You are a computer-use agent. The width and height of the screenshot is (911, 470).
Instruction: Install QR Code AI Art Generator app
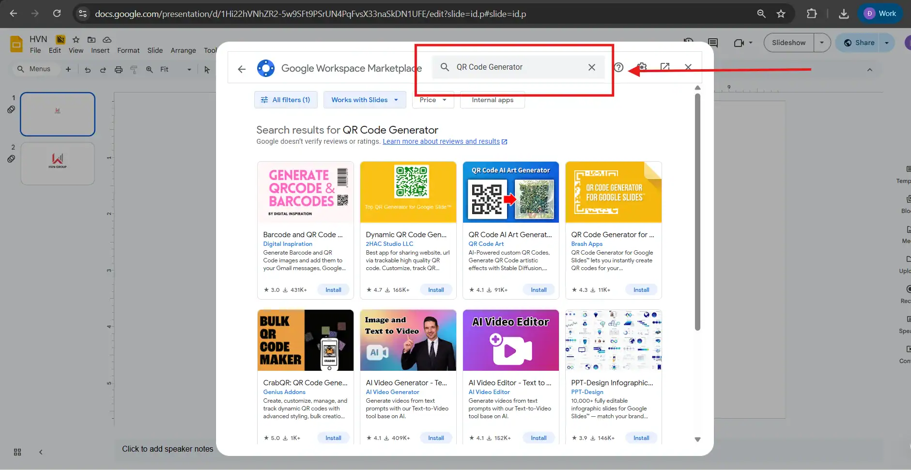(539, 290)
